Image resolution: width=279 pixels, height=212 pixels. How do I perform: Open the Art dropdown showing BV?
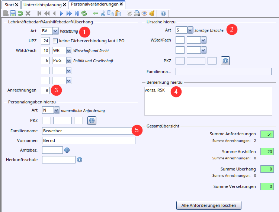[55, 31]
